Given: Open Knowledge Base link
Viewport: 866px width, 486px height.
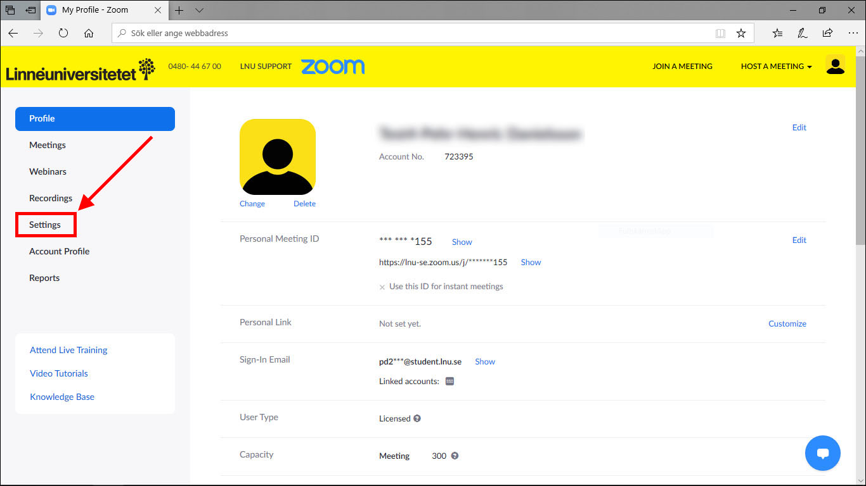Looking at the screenshot, I should [62, 397].
